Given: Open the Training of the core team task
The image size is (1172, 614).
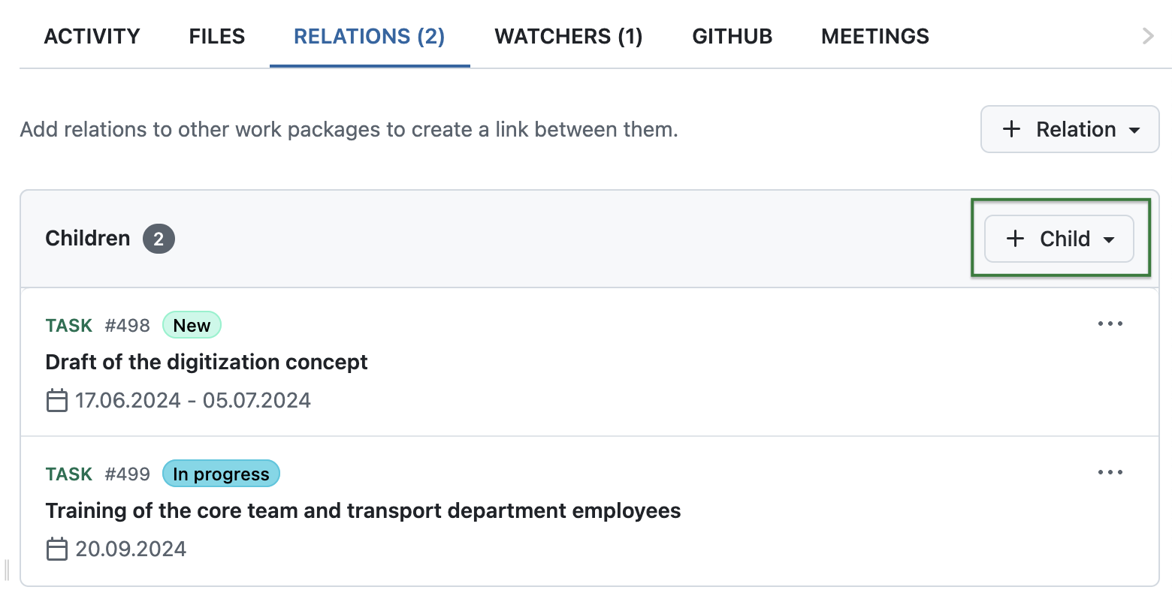Looking at the screenshot, I should pyautogui.click(x=363, y=510).
